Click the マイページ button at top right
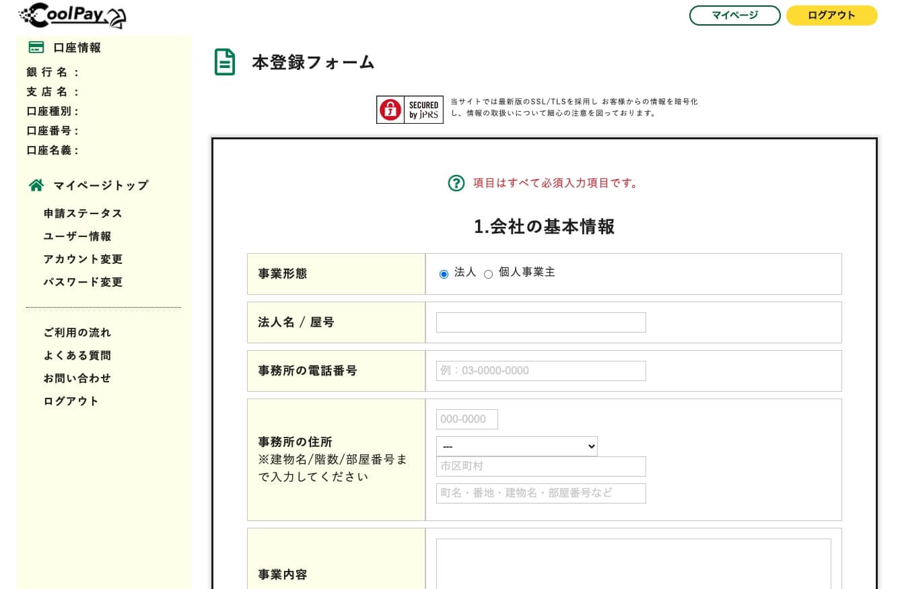The width and height of the screenshot is (898, 589). (734, 15)
